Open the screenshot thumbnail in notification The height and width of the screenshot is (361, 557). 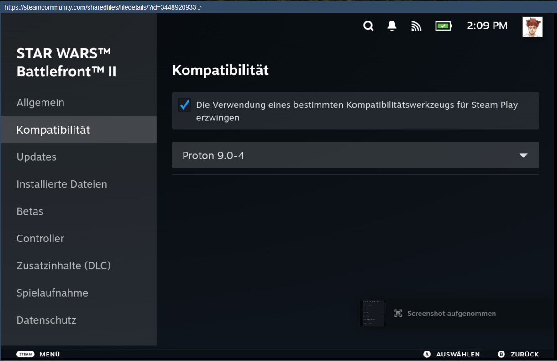(x=373, y=313)
